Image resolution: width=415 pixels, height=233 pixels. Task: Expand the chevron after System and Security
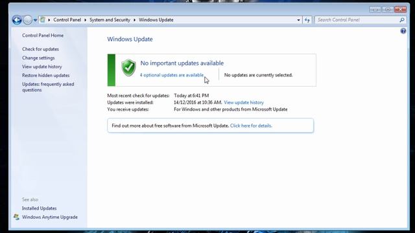134,20
